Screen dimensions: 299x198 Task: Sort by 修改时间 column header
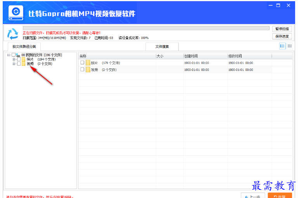pyautogui.click(x=250, y=56)
